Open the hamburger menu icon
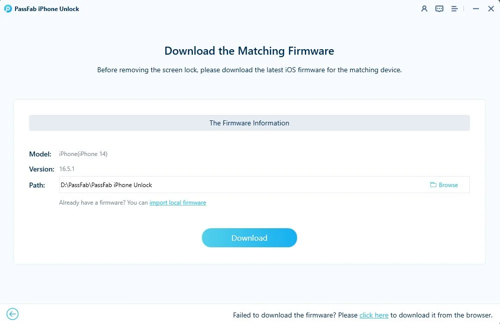500x324 pixels. [453, 9]
